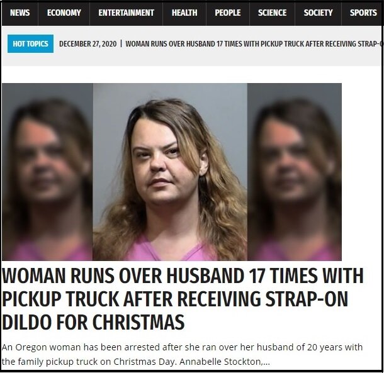Click the blurred right portion of article image
Image resolution: width=384 pixels, height=373 pixels.
click(x=295, y=172)
